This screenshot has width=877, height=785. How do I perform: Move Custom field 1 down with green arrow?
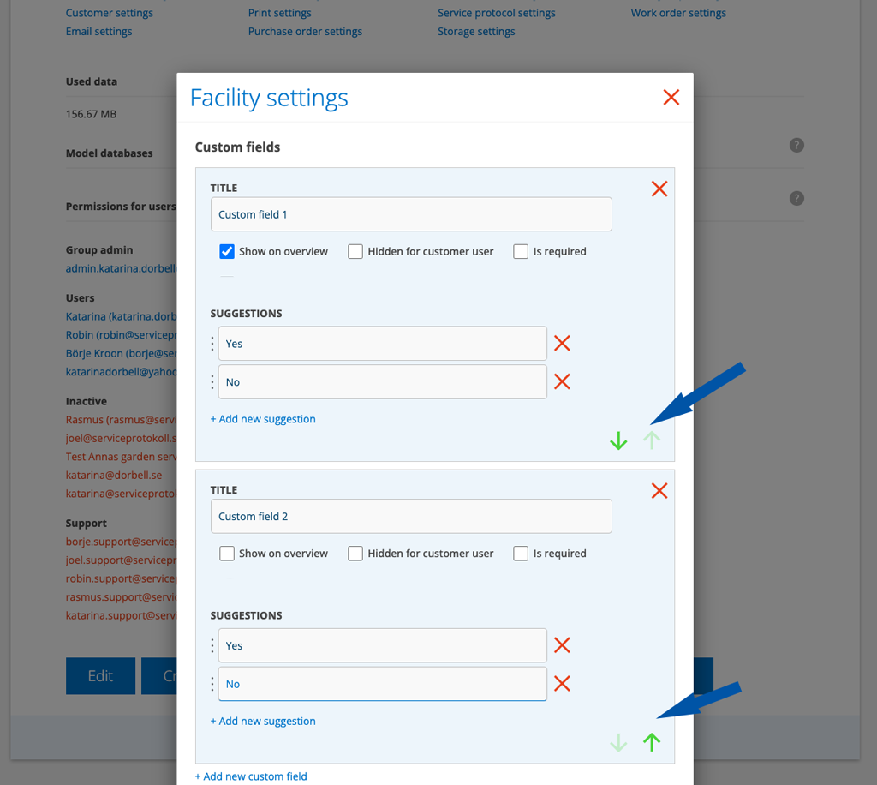pyautogui.click(x=618, y=441)
